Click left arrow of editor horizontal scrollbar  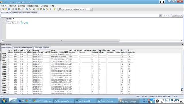pos(2,40)
